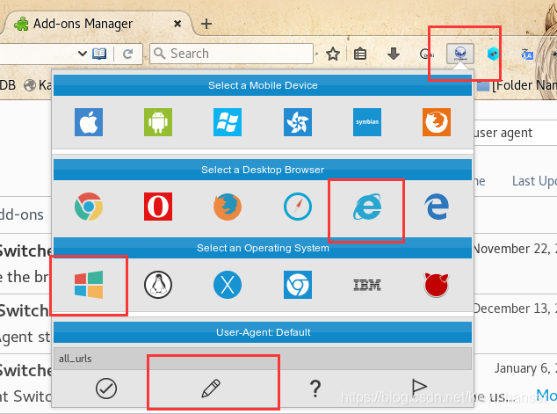This screenshot has width=557, height=414.
Task: Toggle reader view book icon
Action: pyautogui.click(x=99, y=54)
